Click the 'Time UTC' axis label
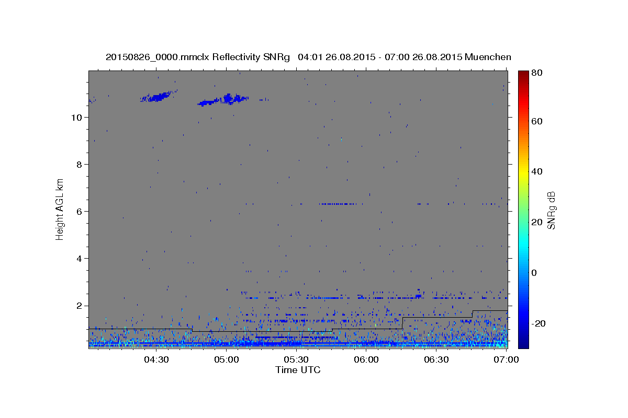Screen dimensions: 628x418 298,370
